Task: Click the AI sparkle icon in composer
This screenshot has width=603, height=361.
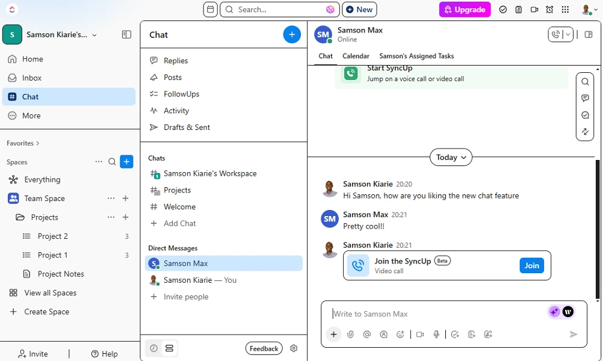Action: point(554,312)
